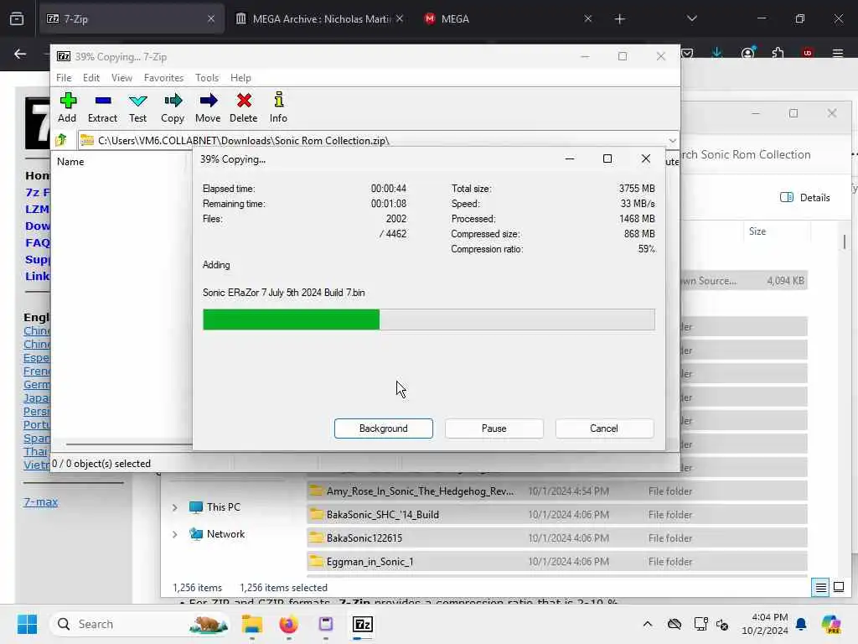Image resolution: width=858 pixels, height=644 pixels.
Task: Select the Test toolbar icon
Action: click(x=138, y=107)
